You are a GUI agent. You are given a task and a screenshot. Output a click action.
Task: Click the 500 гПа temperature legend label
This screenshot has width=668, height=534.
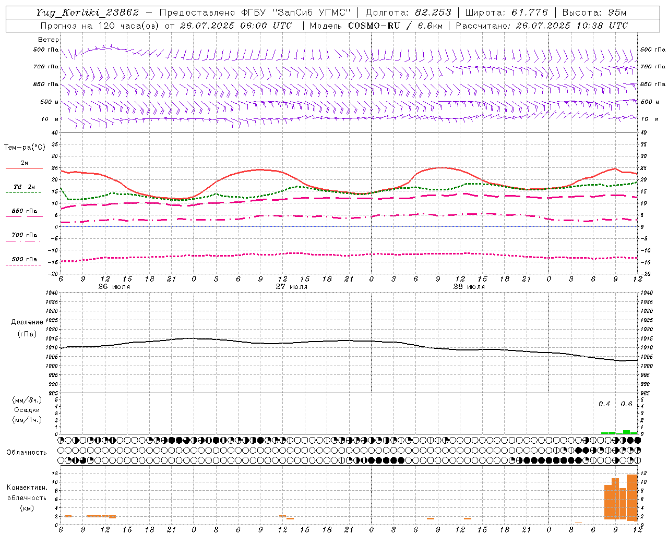pos(25,259)
